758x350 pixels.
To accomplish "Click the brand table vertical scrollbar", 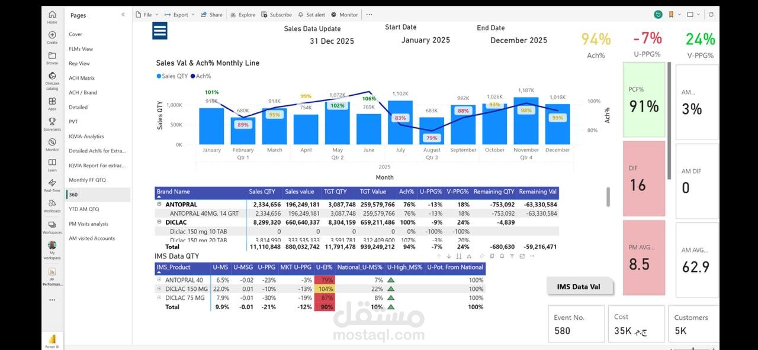I will click(x=608, y=197).
